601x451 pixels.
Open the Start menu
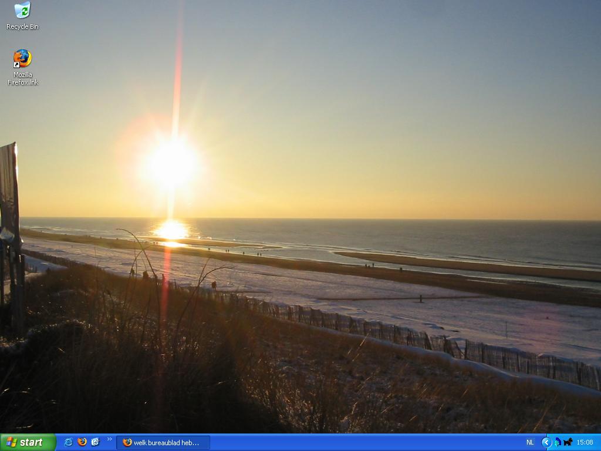[x=28, y=442]
